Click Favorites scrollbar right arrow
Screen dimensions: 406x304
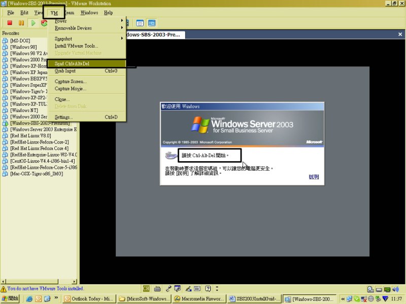[75, 282]
